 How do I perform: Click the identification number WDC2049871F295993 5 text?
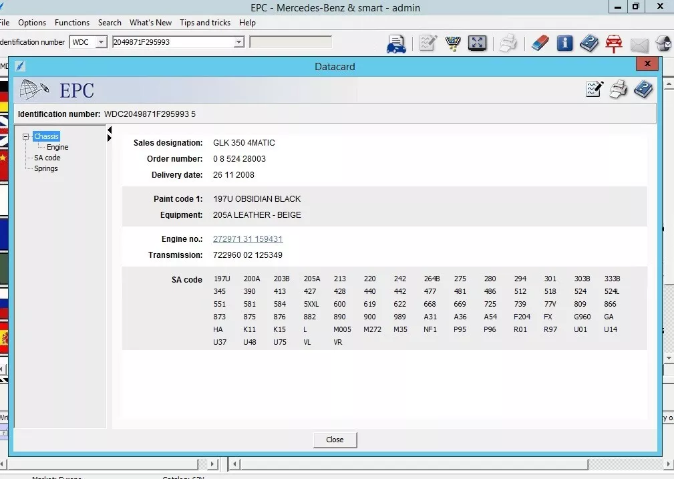(x=150, y=114)
